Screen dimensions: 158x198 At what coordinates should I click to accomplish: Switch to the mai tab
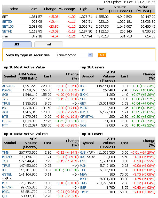point(49,44)
